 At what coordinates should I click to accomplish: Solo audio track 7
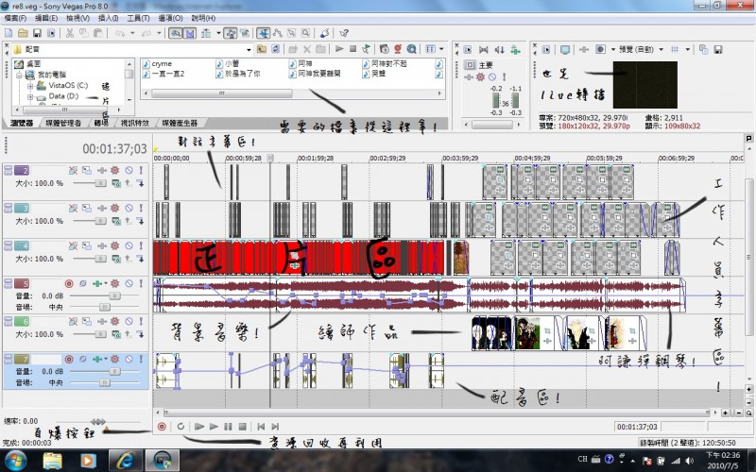pos(141,360)
